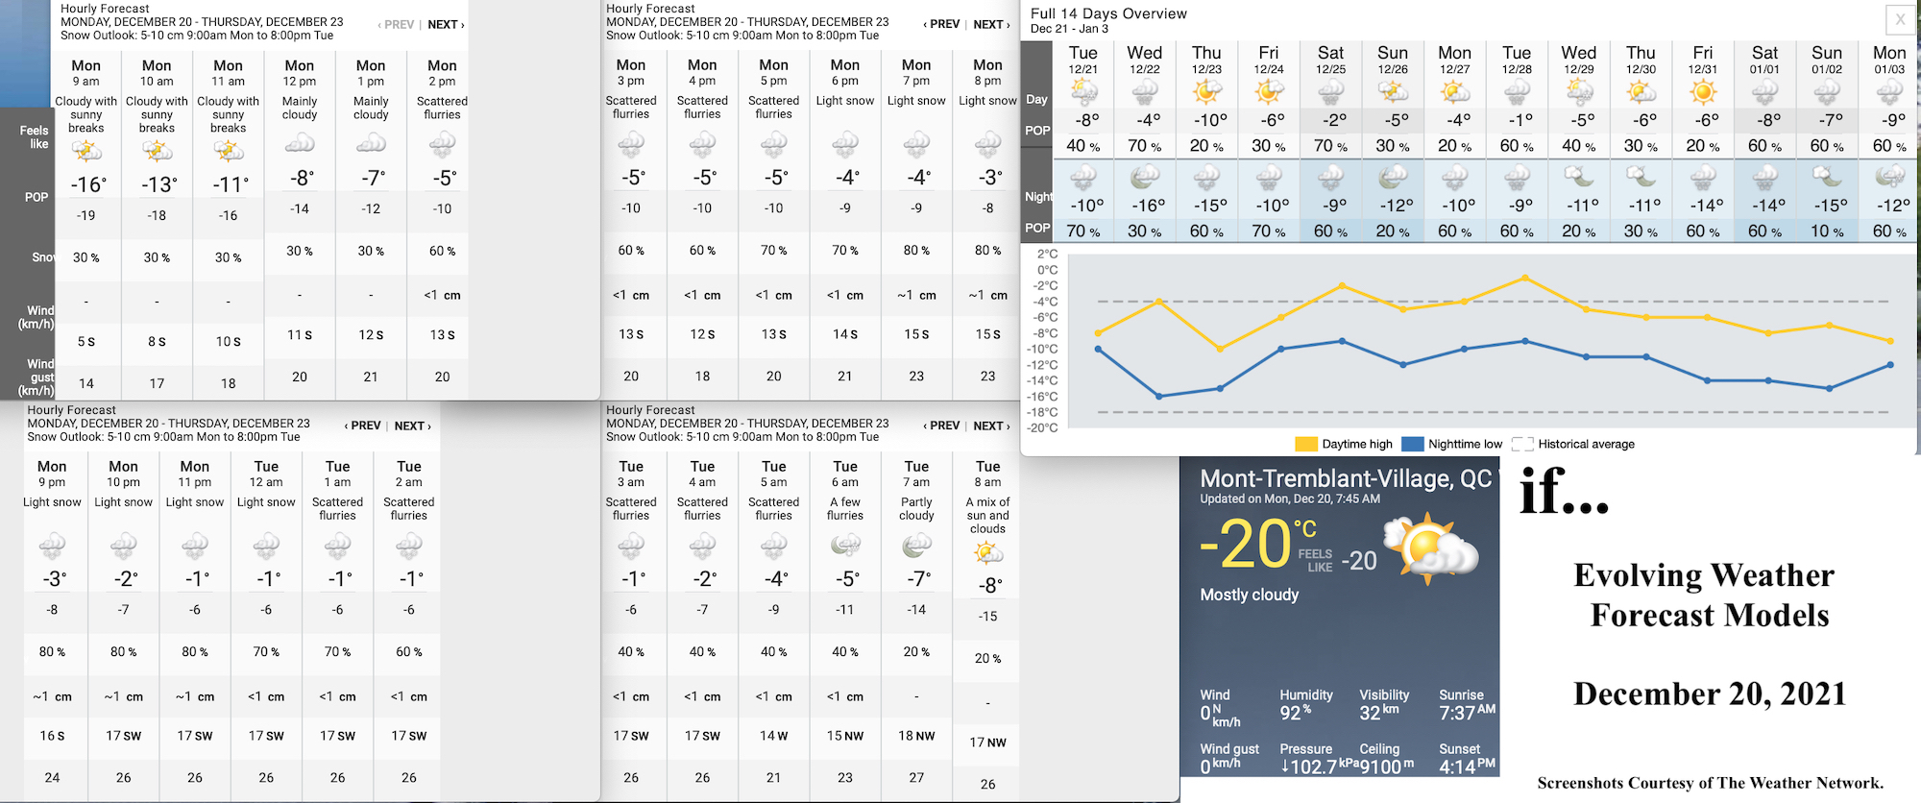Click the Sat 12/25 column header
Viewport: 1921px width, 803px height.
[x=1330, y=60]
